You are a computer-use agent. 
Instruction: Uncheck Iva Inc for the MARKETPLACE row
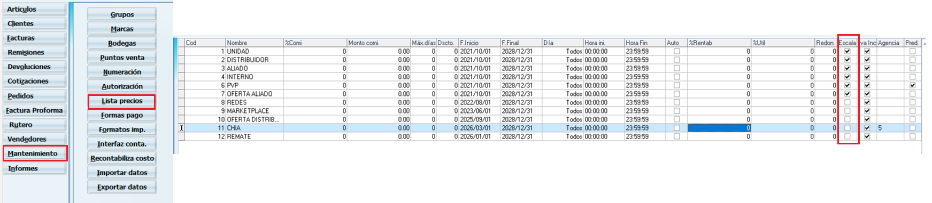[867, 111]
